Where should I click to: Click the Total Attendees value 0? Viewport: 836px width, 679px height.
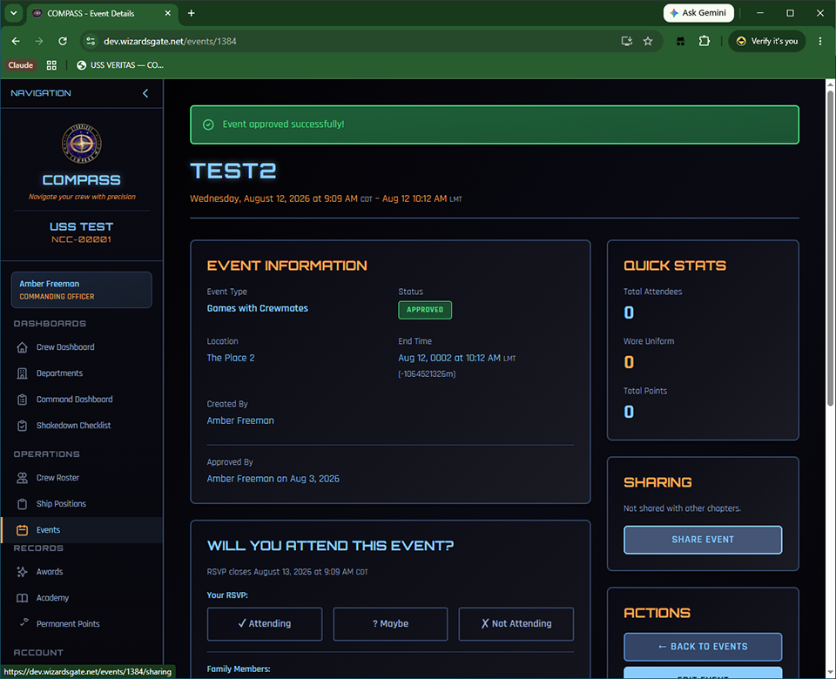point(629,313)
